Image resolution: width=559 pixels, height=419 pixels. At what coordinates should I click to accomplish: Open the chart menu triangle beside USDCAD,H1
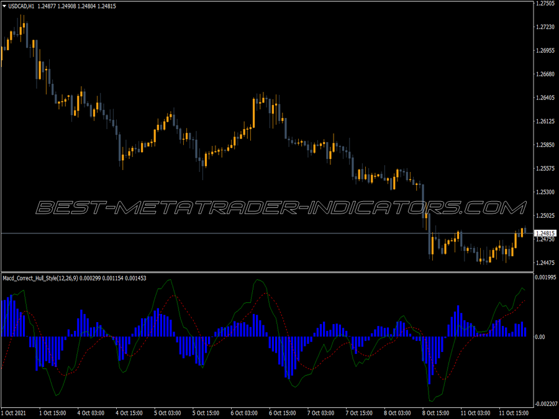coord(4,6)
